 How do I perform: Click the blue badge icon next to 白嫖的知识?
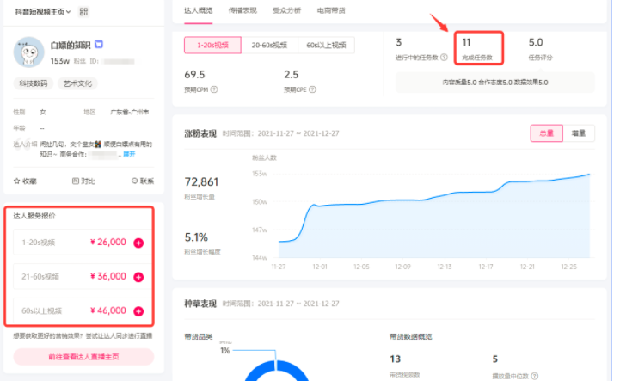pyautogui.click(x=99, y=45)
